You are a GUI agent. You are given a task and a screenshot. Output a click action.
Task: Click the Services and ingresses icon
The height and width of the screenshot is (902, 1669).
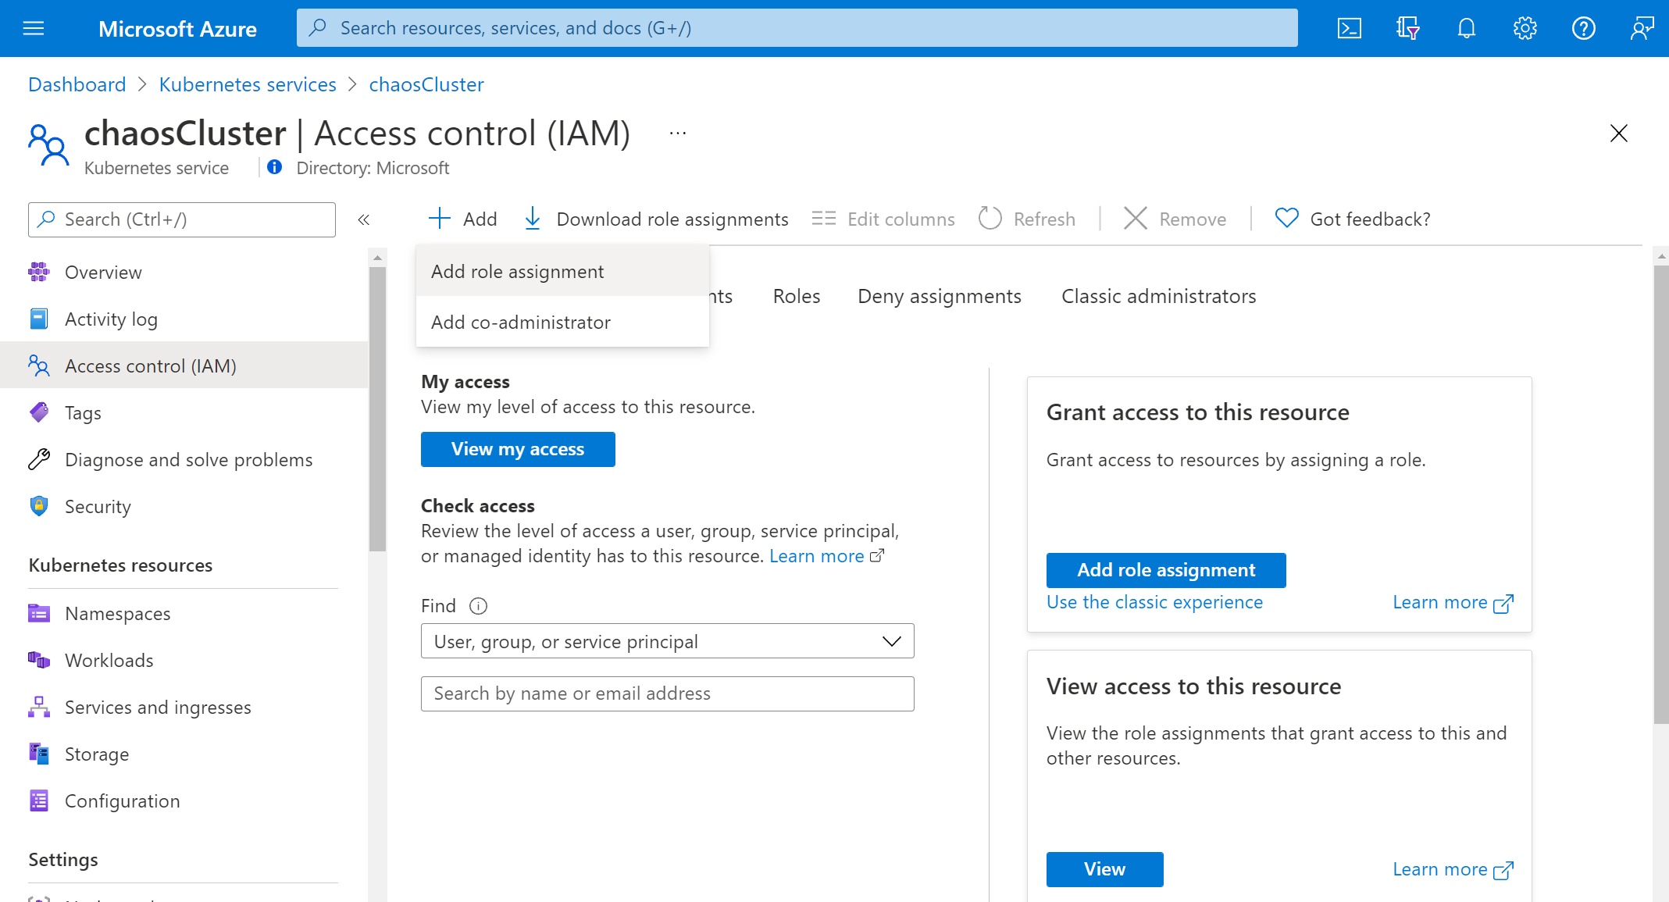point(37,708)
